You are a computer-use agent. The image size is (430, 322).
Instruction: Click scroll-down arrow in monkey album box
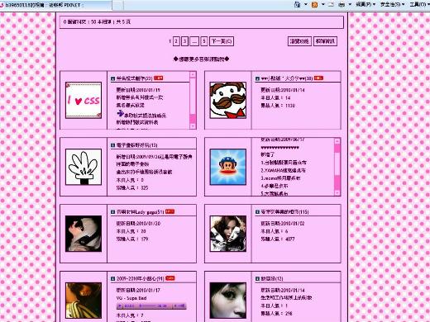point(337,193)
